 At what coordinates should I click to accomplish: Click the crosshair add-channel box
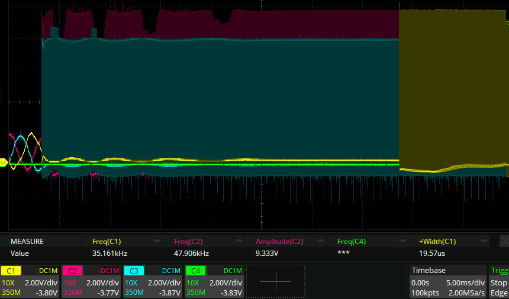276,282
